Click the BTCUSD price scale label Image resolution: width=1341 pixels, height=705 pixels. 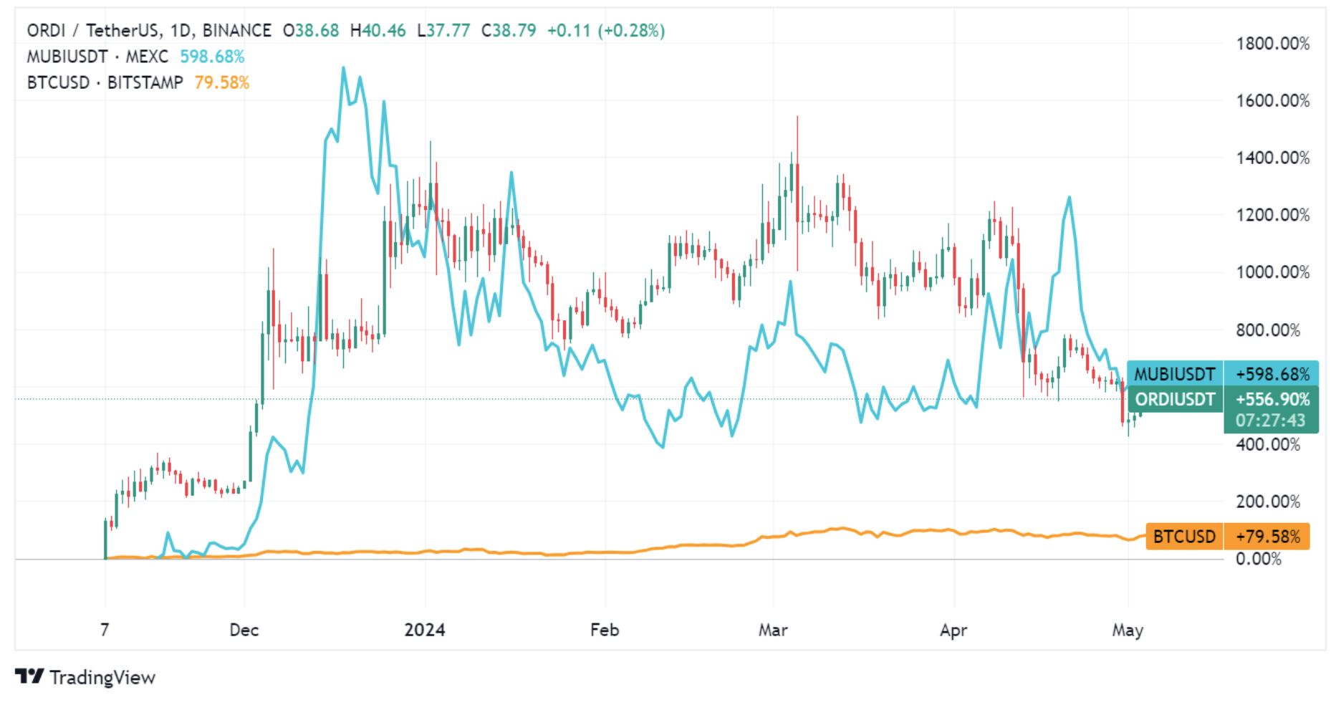click(x=1184, y=537)
